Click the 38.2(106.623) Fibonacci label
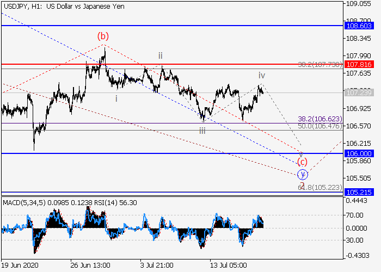The height and width of the screenshot is (272, 381). point(319,118)
